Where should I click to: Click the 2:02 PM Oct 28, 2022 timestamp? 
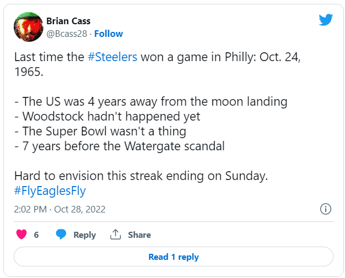pyautogui.click(x=60, y=209)
